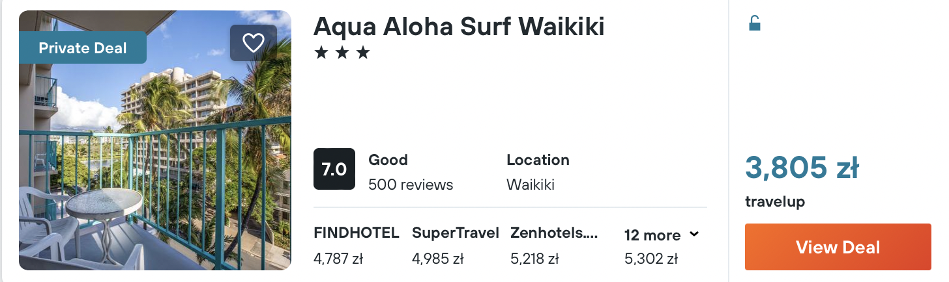Open the hotel balcony photo
949x282 pixels.
pos(155,169)
